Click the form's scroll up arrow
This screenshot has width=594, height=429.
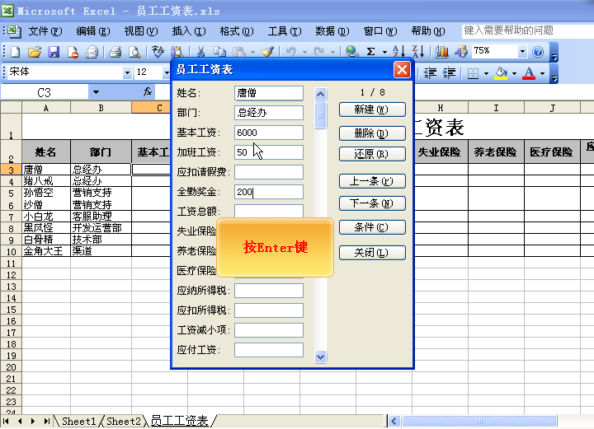coord(320,94)
